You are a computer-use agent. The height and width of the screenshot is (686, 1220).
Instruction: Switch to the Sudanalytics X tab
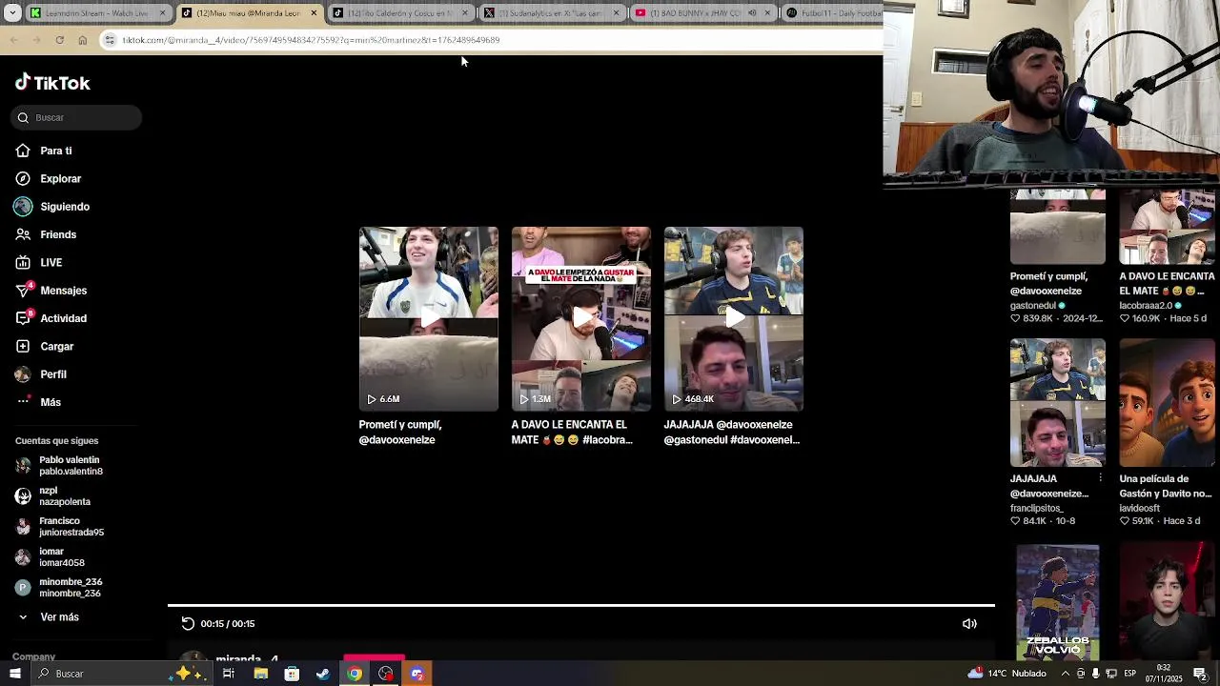[552, 13]
